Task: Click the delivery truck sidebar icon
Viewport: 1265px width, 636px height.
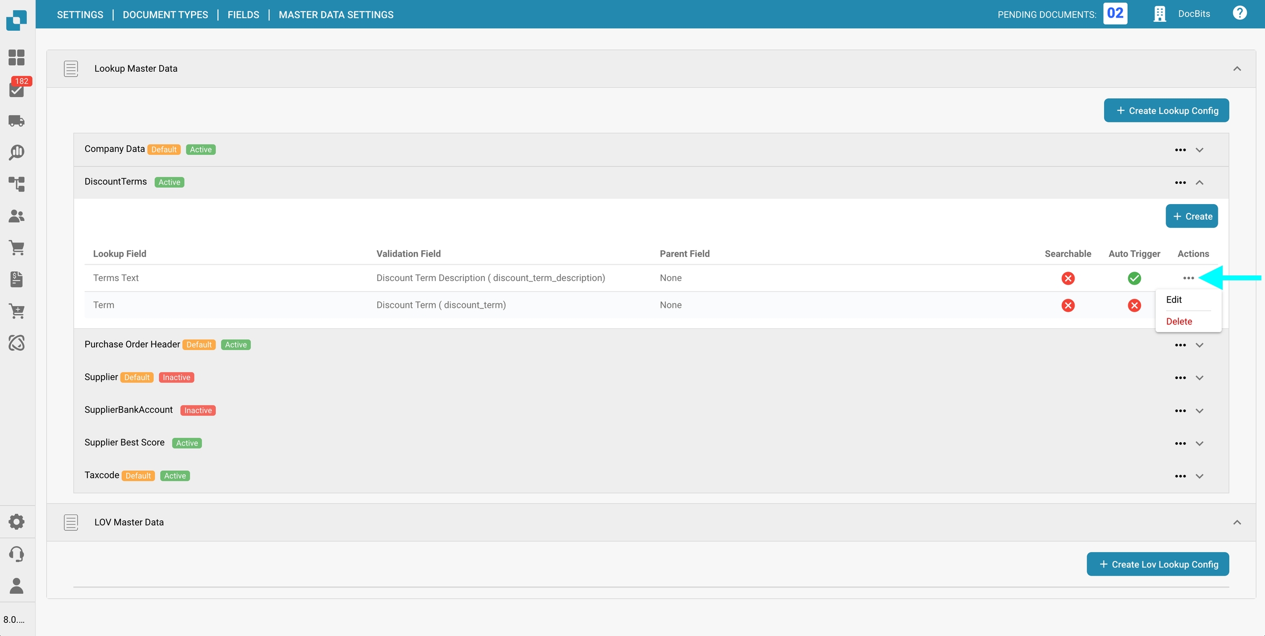Action: (16, 121)
